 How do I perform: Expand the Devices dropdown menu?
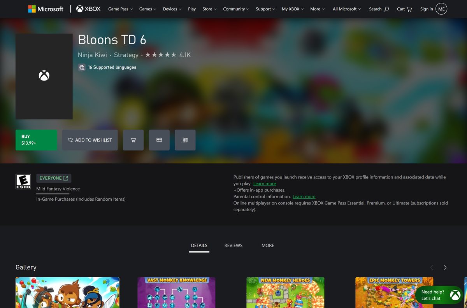(x=172, y=9)
